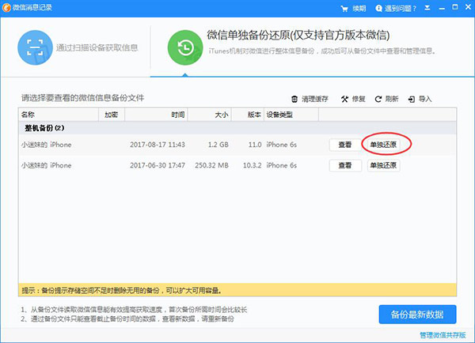This screenshot has height=343, width=475.
Task: Click the version 10.3.2 cell
Action: pyautogui.click(x=252, y=165)
